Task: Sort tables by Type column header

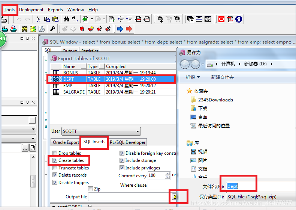Action: point(96,66)
